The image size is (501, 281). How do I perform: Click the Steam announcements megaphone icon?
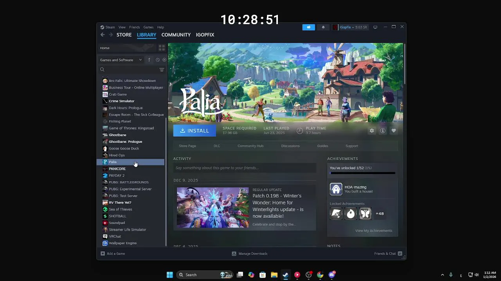pos(308,27)
